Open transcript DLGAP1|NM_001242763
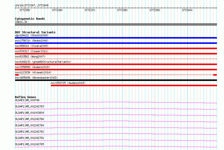 click(29, 106)
